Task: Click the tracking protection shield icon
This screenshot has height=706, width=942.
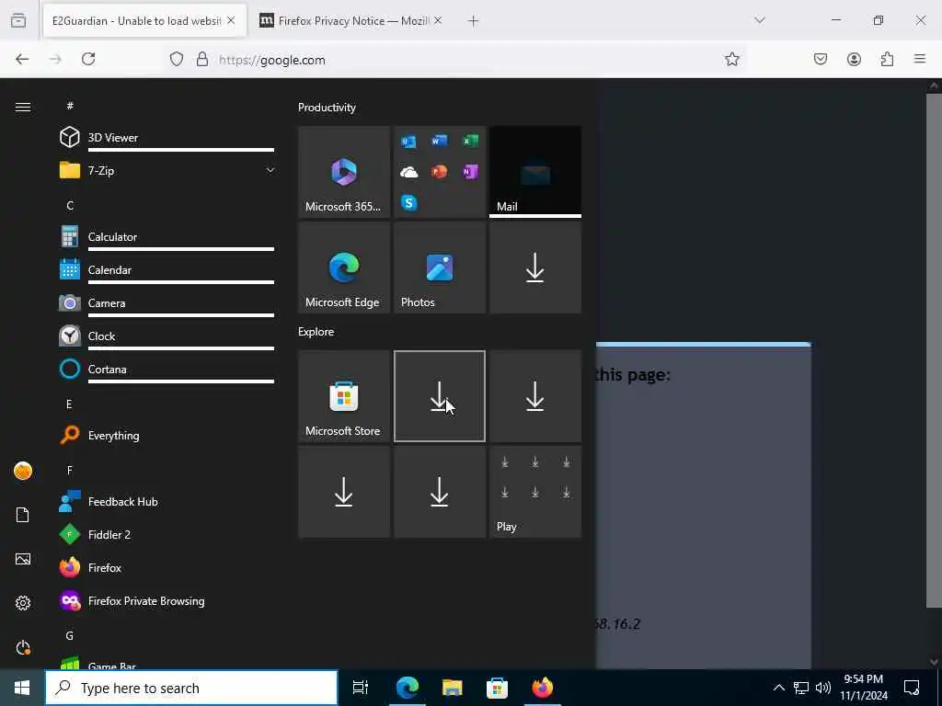Action: point(176,59)
